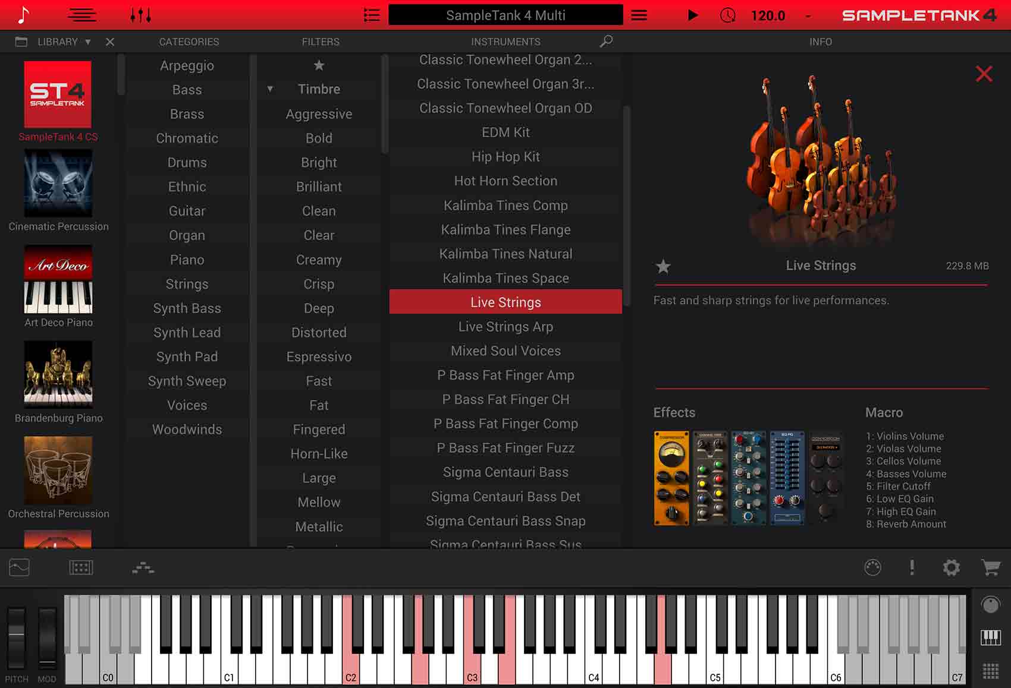Open the mix list view icon
This screenshot has height=688, width=1011.
tap(82, 15)
